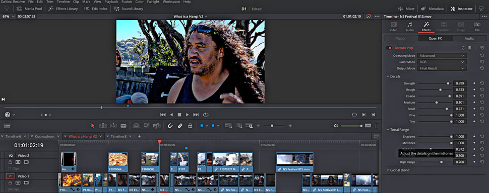Adjust the audio volume slider
The height and width of the screenshot is (193, 489).
pyautogui.click(x=351, y=126)
